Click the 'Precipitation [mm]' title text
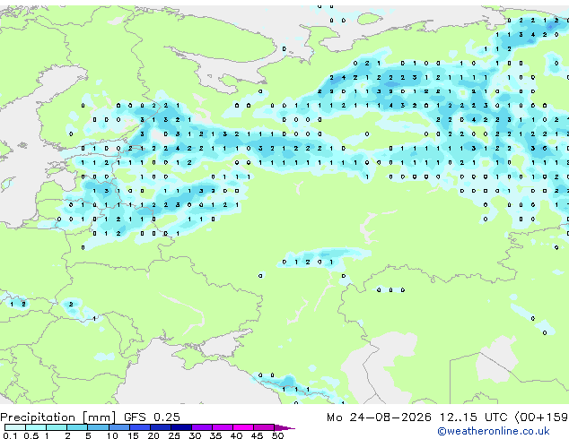Image resolution: width=569 pixels, height=439 pixels. coord(58,417)
